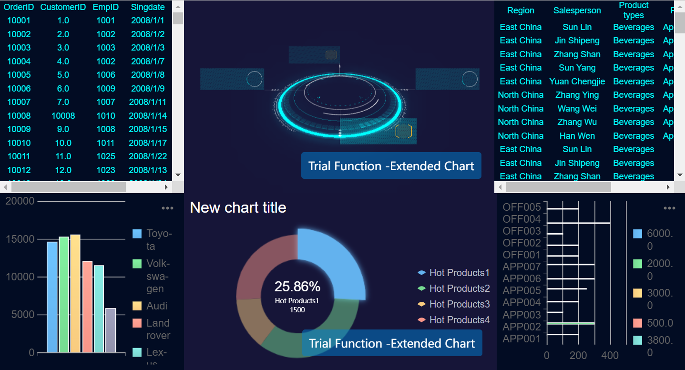Click the glowing circular radar animation
The image size is (685, 370).
[x=339, y=102]
